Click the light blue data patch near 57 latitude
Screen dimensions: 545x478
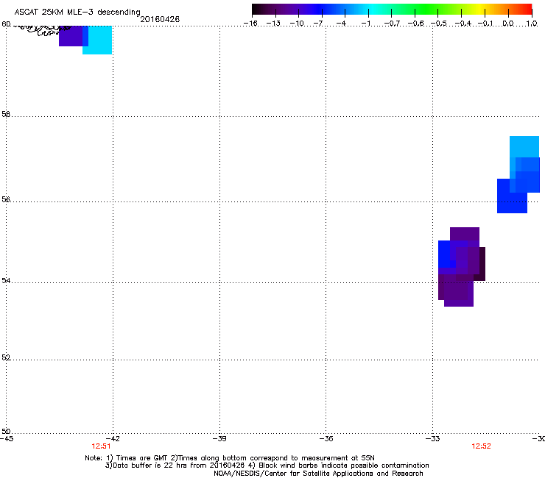(524, 147)
